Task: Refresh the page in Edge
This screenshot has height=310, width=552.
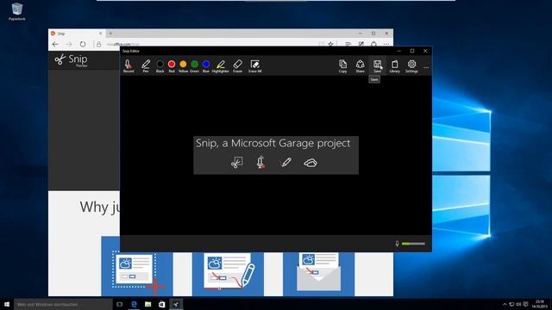Action: coord(83,44)
